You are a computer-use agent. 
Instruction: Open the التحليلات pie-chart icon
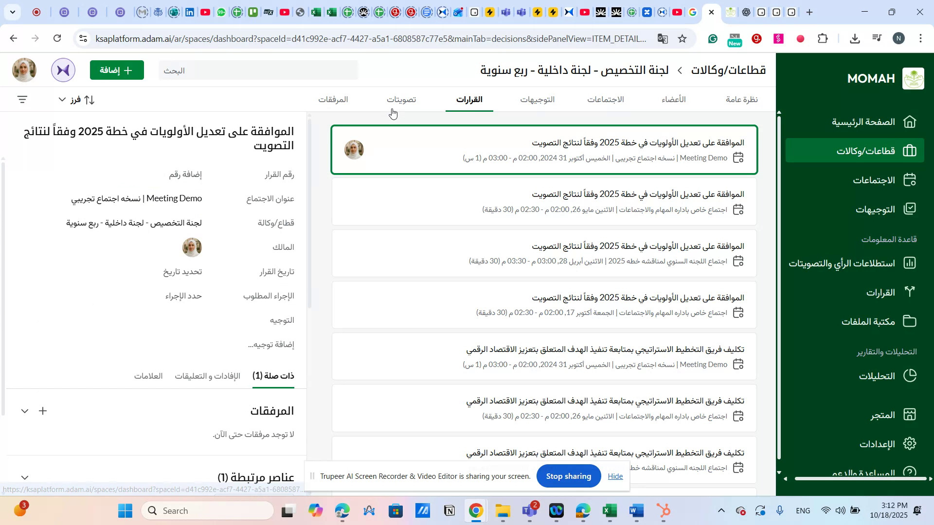(x=909, y=375)
